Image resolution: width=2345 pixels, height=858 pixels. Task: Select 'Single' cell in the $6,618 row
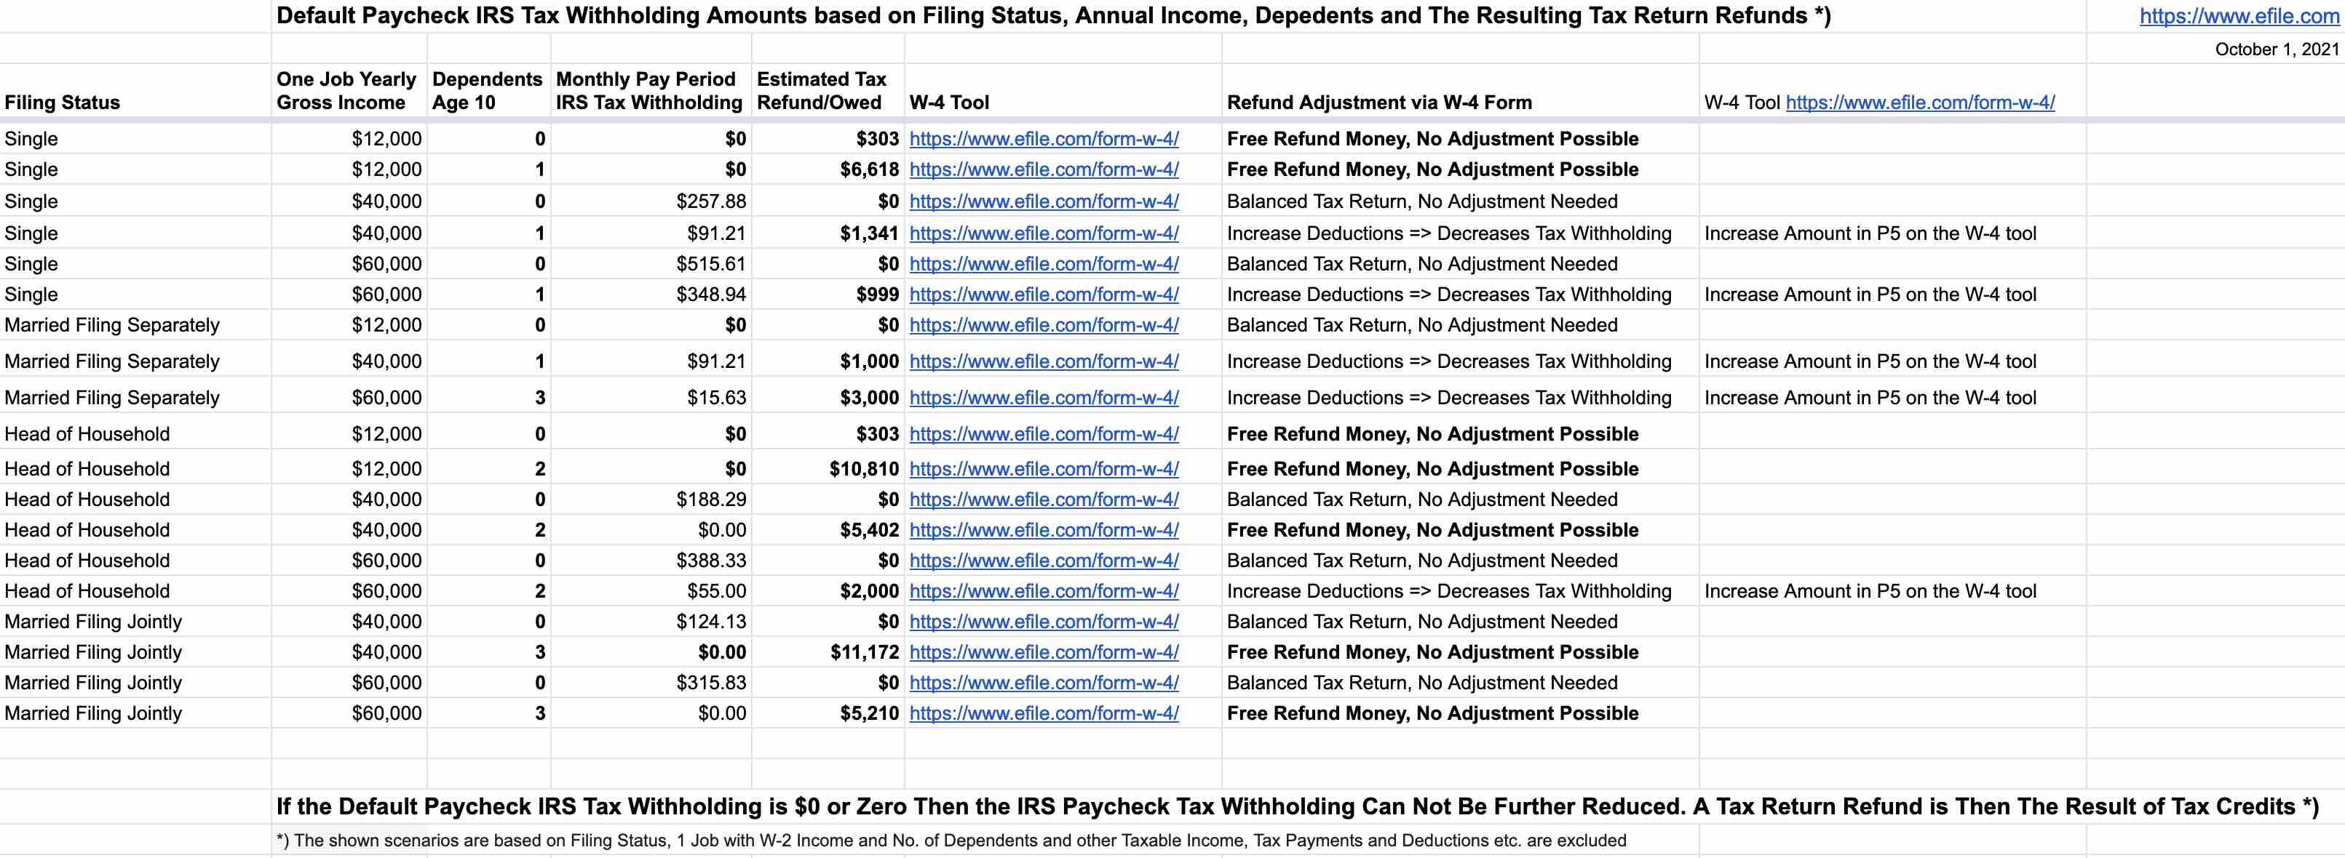[x=135, y=169]
